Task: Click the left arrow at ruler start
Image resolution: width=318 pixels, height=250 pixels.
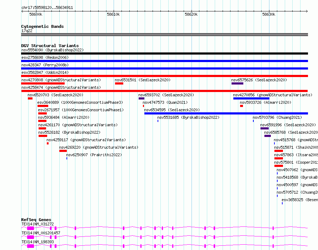Action: 22,11
